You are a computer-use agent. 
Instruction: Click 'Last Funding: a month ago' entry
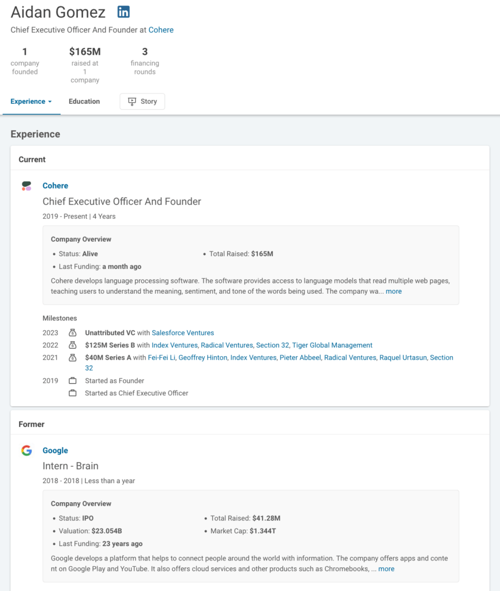pos(100,267)
